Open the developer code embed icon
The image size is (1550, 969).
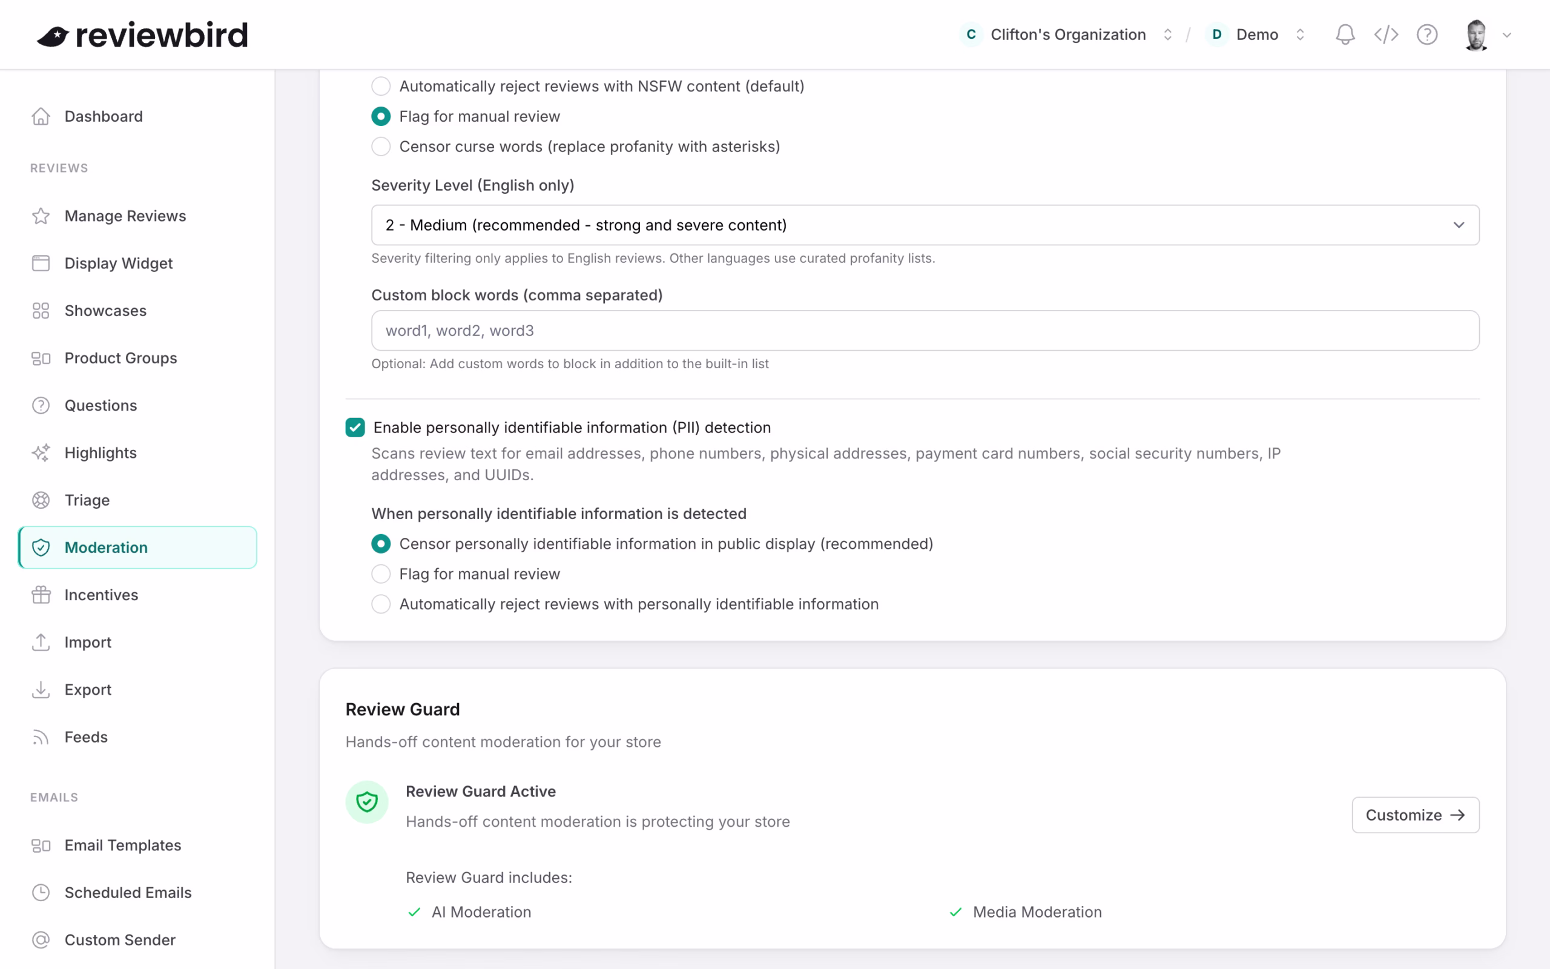[x=1386, y=35]
